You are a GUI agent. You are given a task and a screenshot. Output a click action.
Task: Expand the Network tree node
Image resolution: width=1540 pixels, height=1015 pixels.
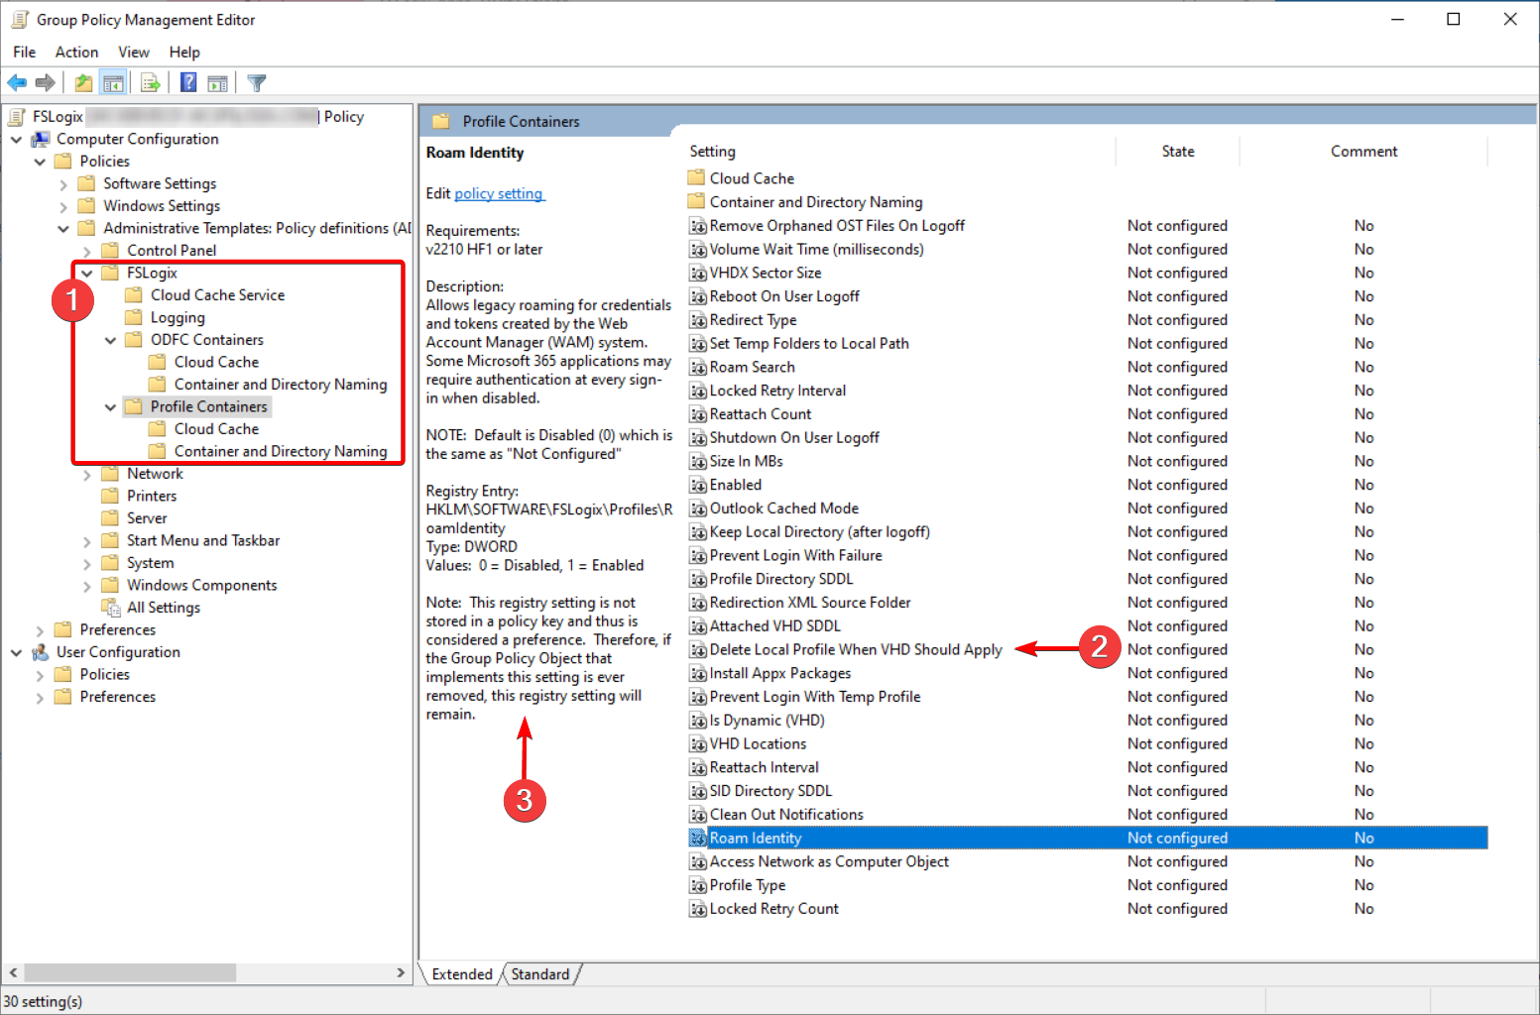click(x=87, y=475)
